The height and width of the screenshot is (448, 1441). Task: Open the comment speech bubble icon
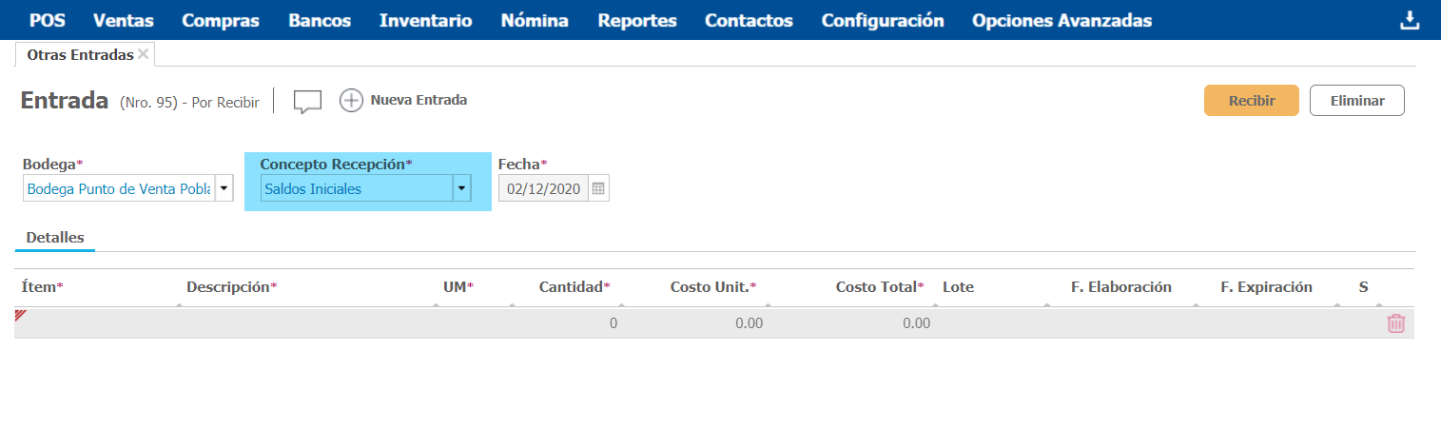click(x=307, y=101)
